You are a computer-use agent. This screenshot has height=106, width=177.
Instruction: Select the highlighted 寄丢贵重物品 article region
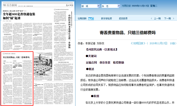pos(17,78)
